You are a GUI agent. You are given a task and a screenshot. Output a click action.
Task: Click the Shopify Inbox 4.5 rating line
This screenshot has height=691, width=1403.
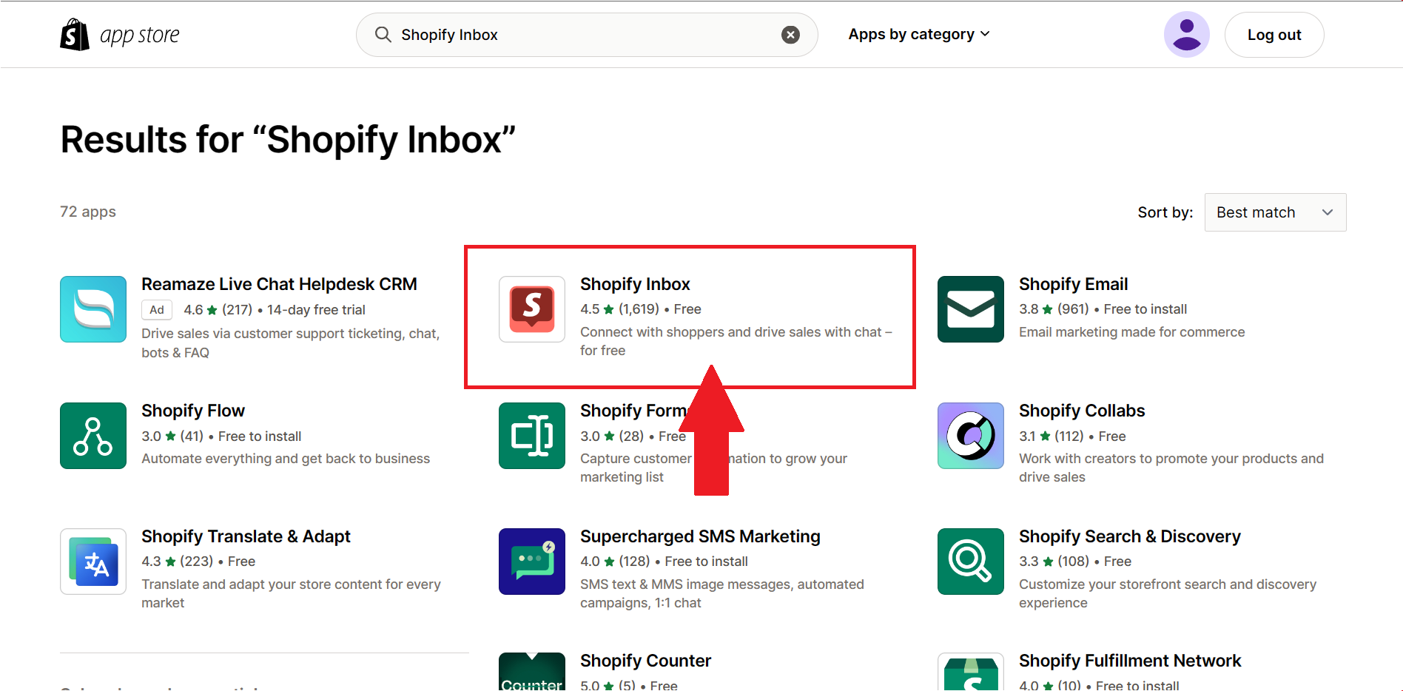click(641, 309)
